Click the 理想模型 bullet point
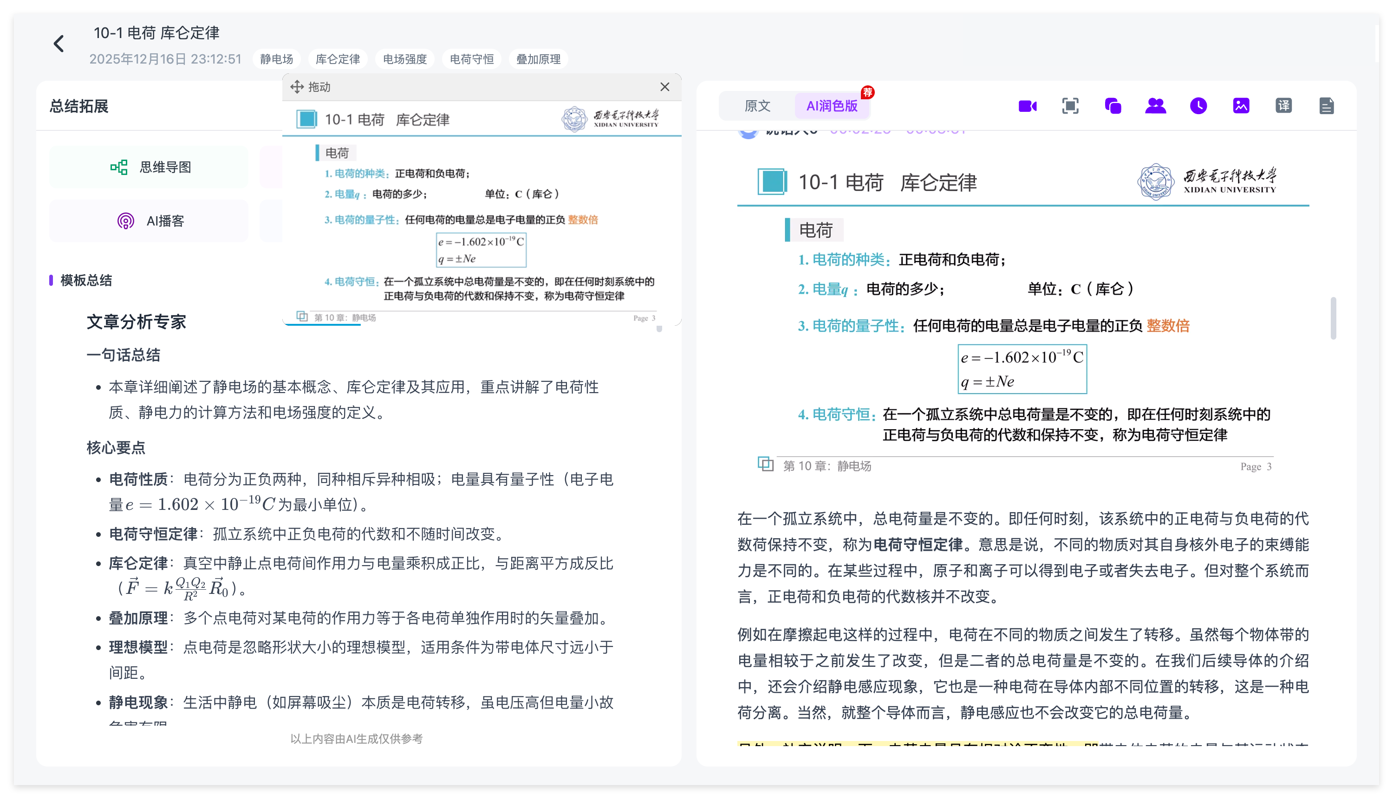Viewport: 1393px width, 799px height. click(361, 660)
